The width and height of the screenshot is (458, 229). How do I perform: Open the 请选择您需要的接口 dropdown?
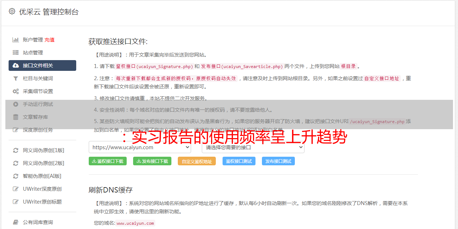[x=253, y=147]
